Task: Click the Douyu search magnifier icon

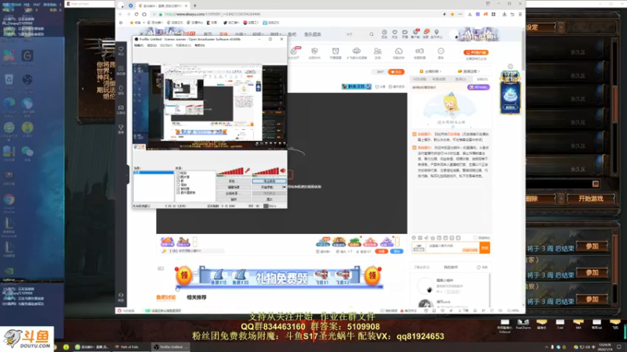Action: (371, 34)
